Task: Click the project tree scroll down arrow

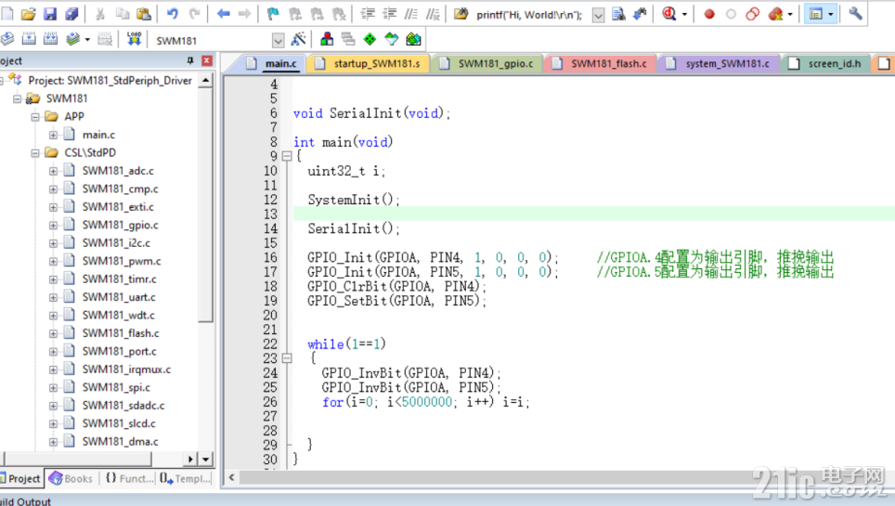Action: tap(205, 459)
